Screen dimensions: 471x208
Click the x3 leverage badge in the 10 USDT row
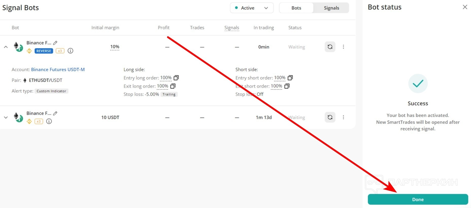[x=39, y=121]
